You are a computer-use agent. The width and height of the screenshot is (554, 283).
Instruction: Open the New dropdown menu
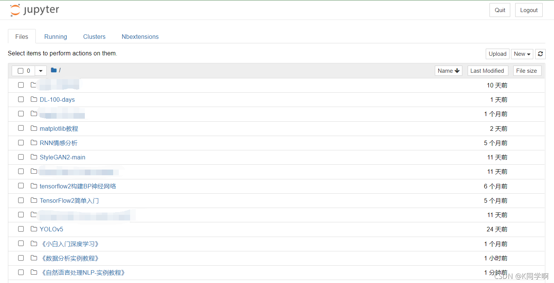pyautogui.click(x=522, y=54)
